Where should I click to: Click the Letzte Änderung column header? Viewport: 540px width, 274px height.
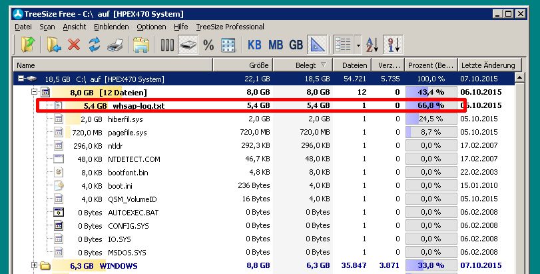pos(487,65)
